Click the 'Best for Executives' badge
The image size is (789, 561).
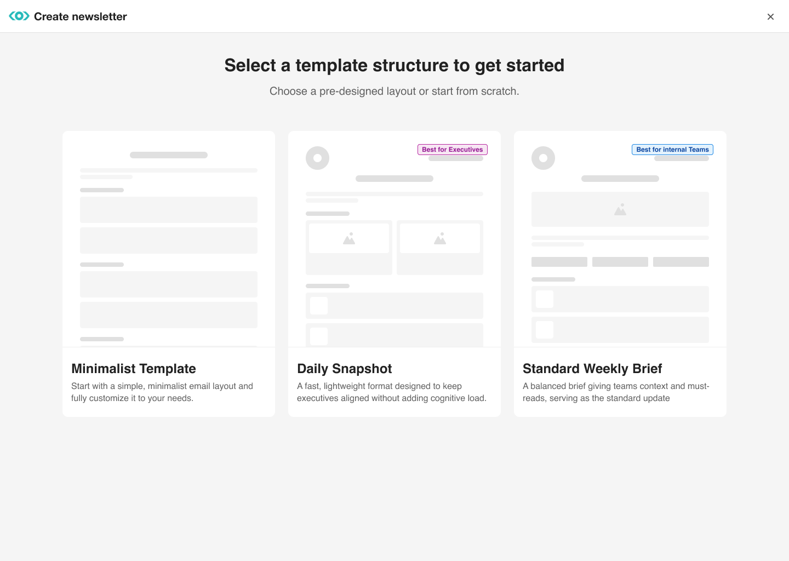[452, 149]
